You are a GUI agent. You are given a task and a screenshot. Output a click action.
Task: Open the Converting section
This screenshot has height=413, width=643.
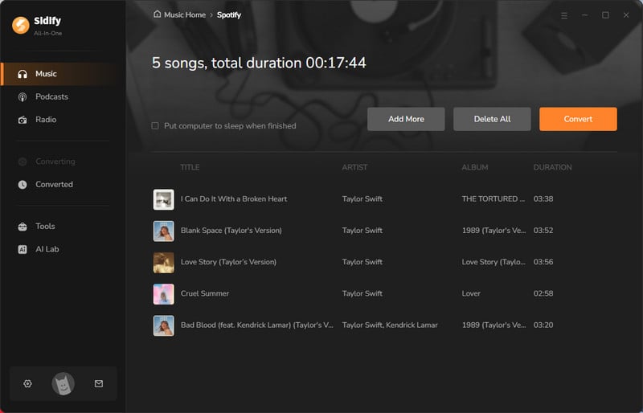(62, 162)
